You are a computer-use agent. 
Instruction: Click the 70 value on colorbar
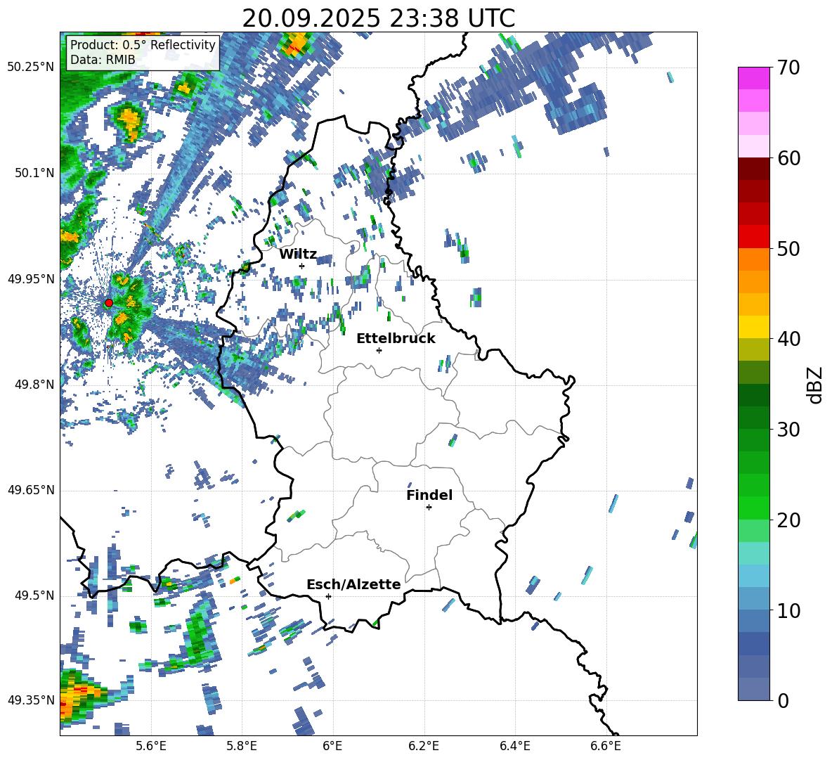pyautogui.click(x=788, y=67)
